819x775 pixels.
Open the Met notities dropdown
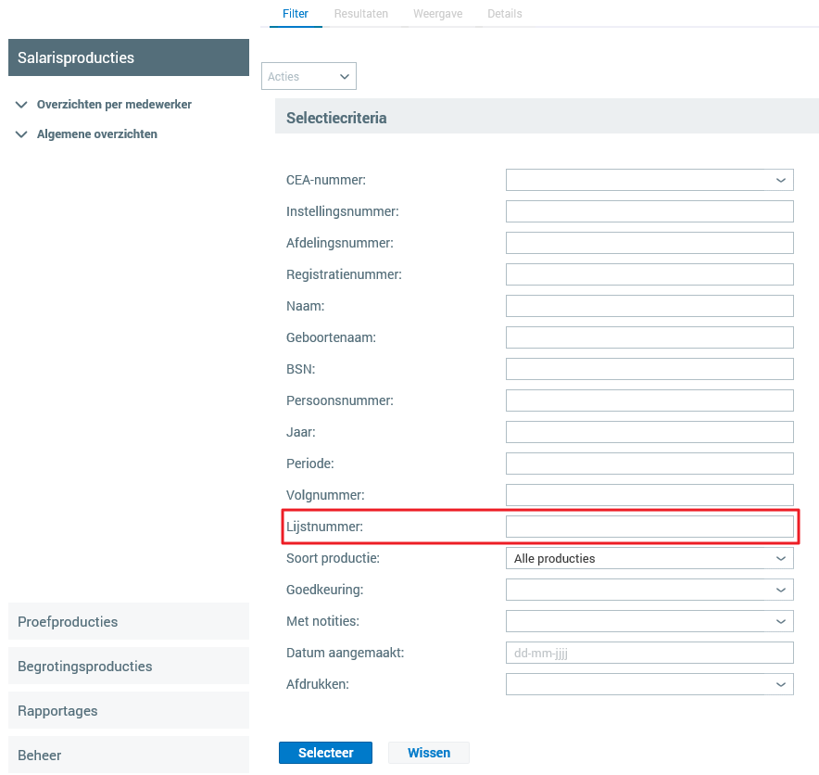(649, 621)
